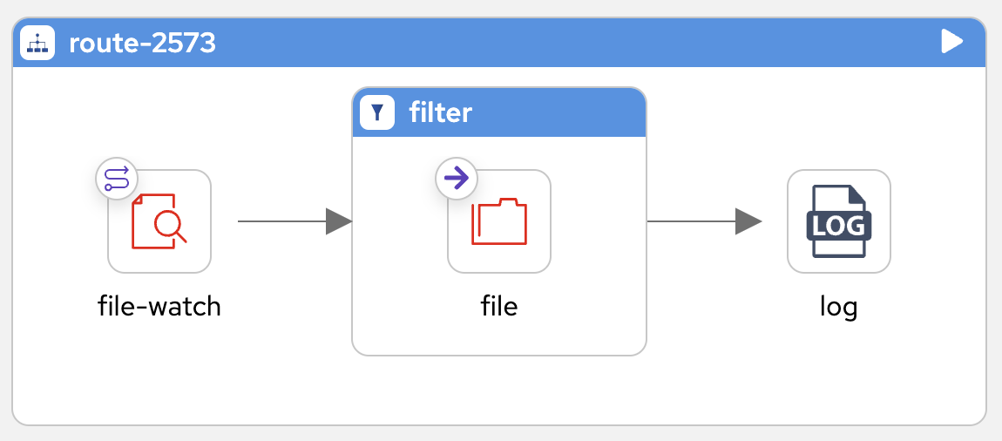Click the purple arrow badge on file node
Viewport: 1002px width, 441px height.
[457, 179]
